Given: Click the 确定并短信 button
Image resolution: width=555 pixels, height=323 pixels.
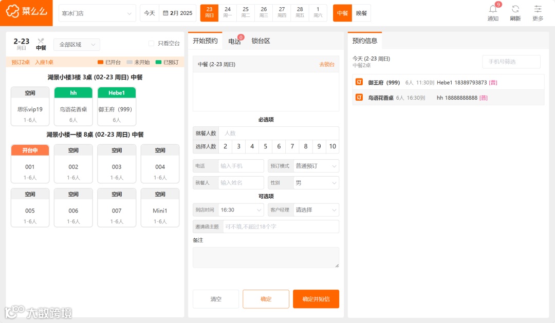Looking at the screenshot, I should (316, 299).
